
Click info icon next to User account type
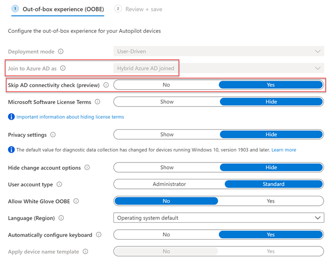coord(60,184)
